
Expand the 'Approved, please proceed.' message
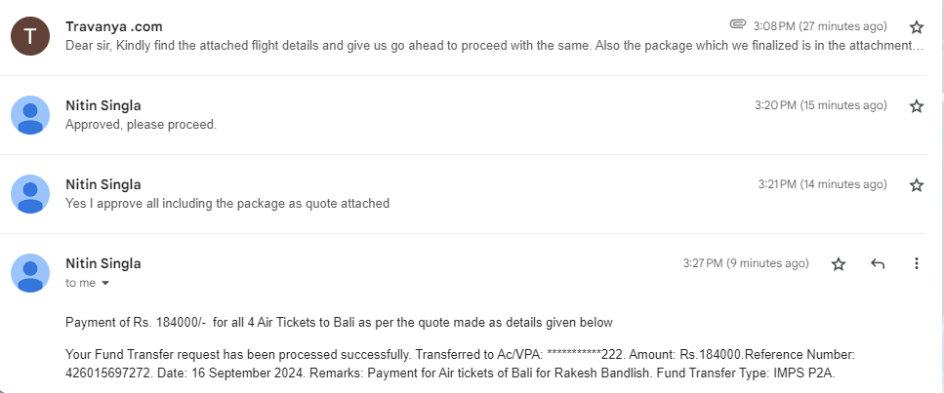tap(464, 115)
